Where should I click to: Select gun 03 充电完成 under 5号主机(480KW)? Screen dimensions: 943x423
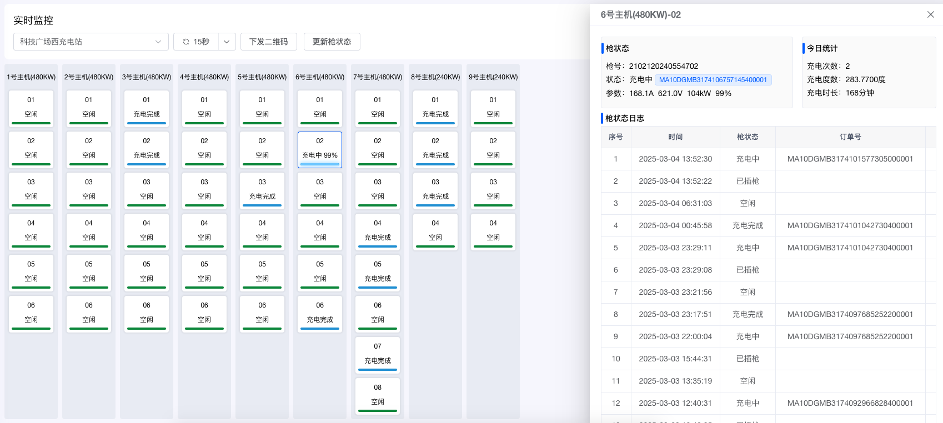pos(262,191)
